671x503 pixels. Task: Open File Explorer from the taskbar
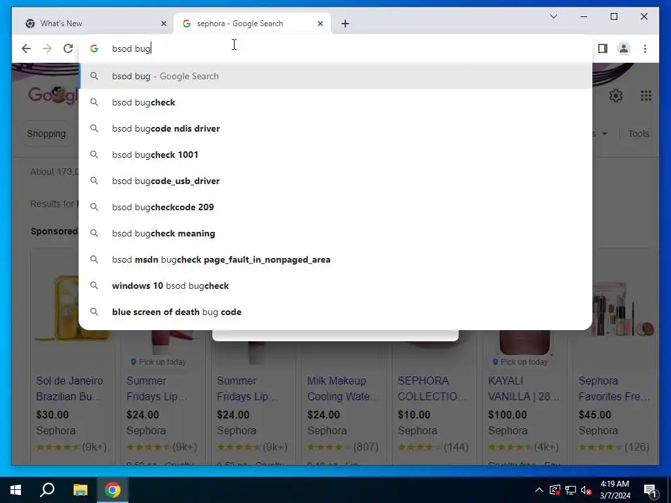(x=80, y=490)
